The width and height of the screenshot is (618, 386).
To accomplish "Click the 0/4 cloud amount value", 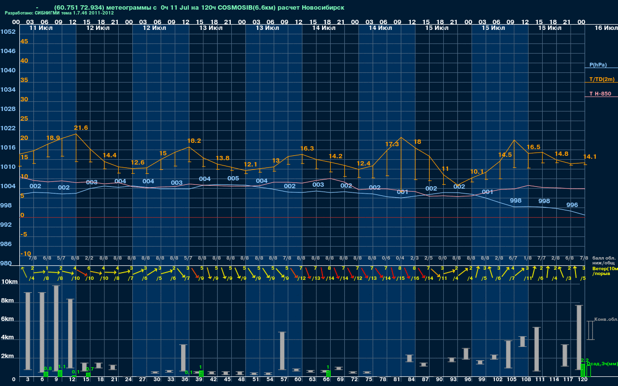I will coord(400,258).
